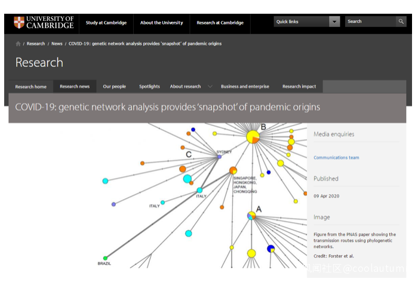The width and height of the screenshot is (418, 282).
Task: Select the Research impact tab
Action: 299,87
